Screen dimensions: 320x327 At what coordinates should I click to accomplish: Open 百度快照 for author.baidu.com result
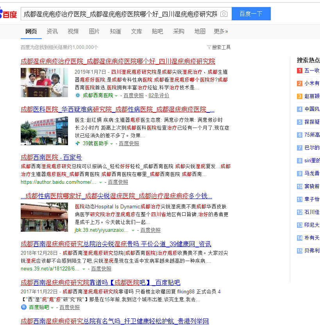pos(118,182)
